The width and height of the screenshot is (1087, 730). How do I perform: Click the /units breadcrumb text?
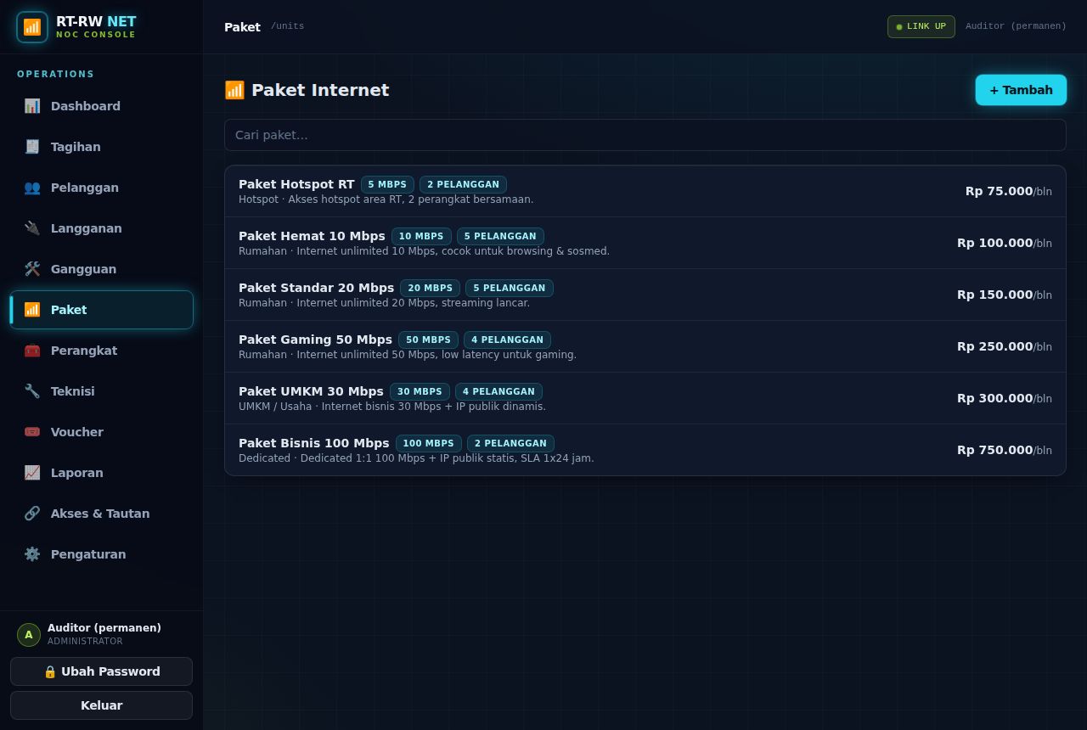(287, 26)
